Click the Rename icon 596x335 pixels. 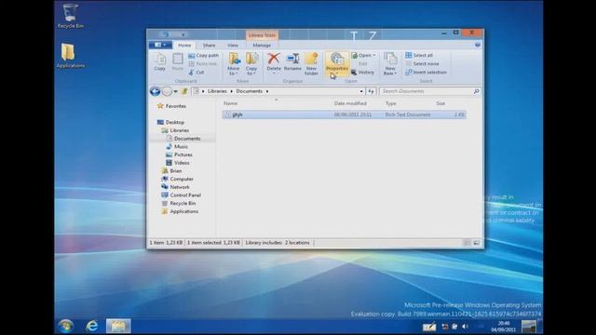(292, 62)
